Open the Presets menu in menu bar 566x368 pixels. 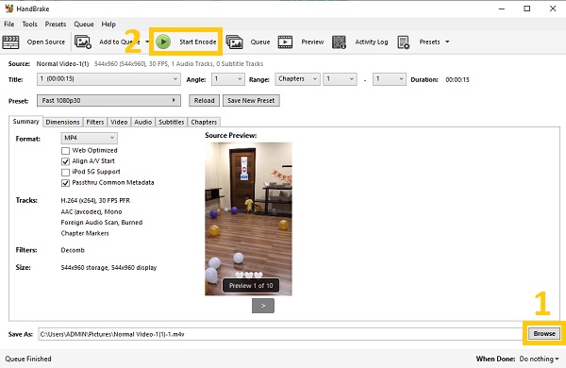(x=56, y=25)
